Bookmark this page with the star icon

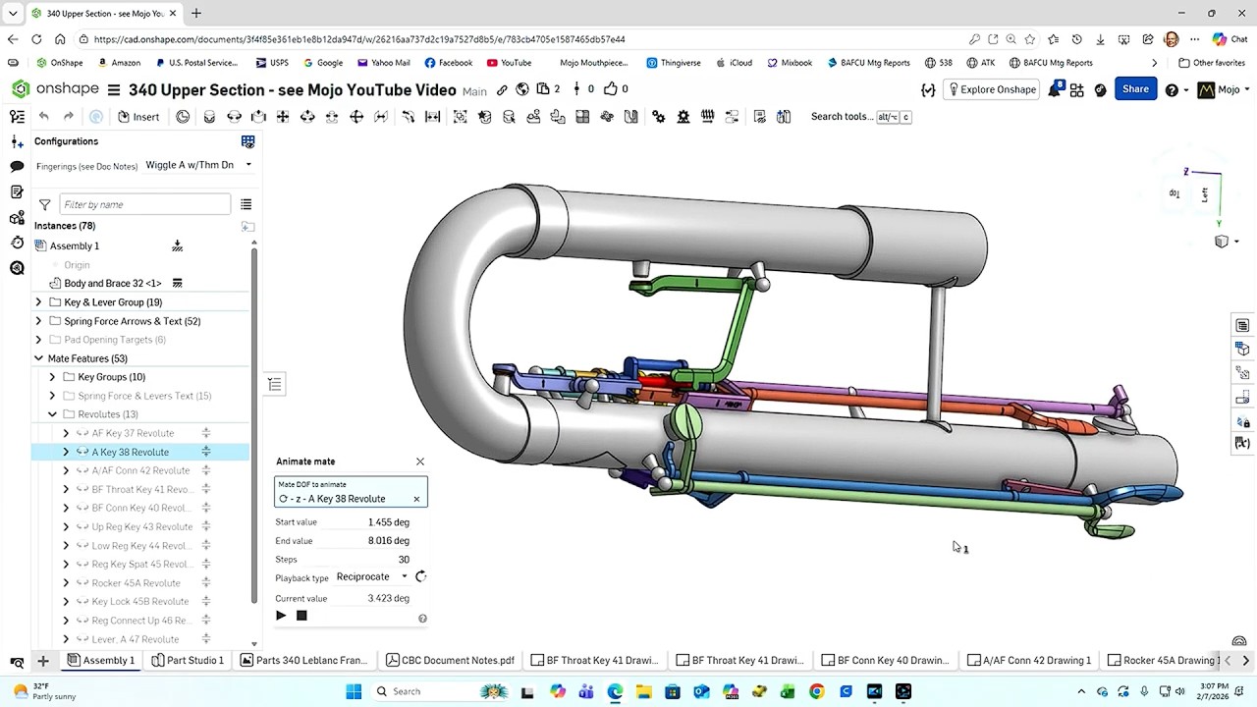(x=1029, y=39)
